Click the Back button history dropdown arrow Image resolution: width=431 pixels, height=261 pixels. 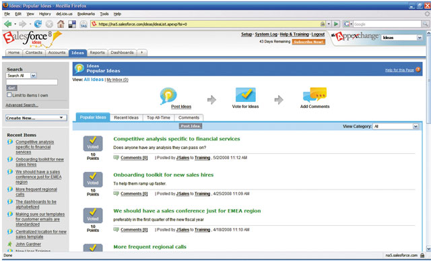(x=15, y=24)
